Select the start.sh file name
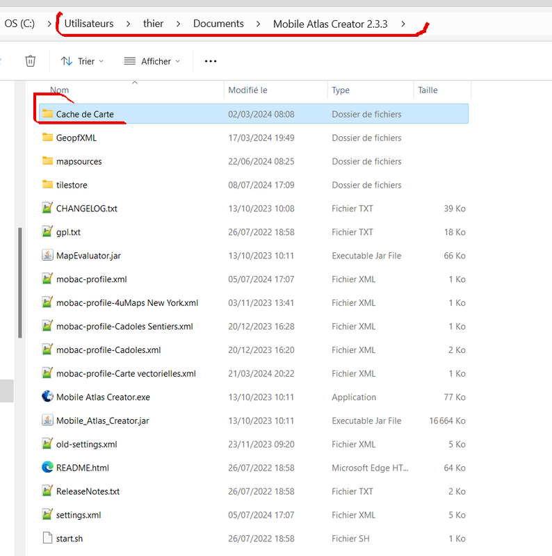Image resolution: width=552 pixels, height=556 pixels. (x=70, y=538)
